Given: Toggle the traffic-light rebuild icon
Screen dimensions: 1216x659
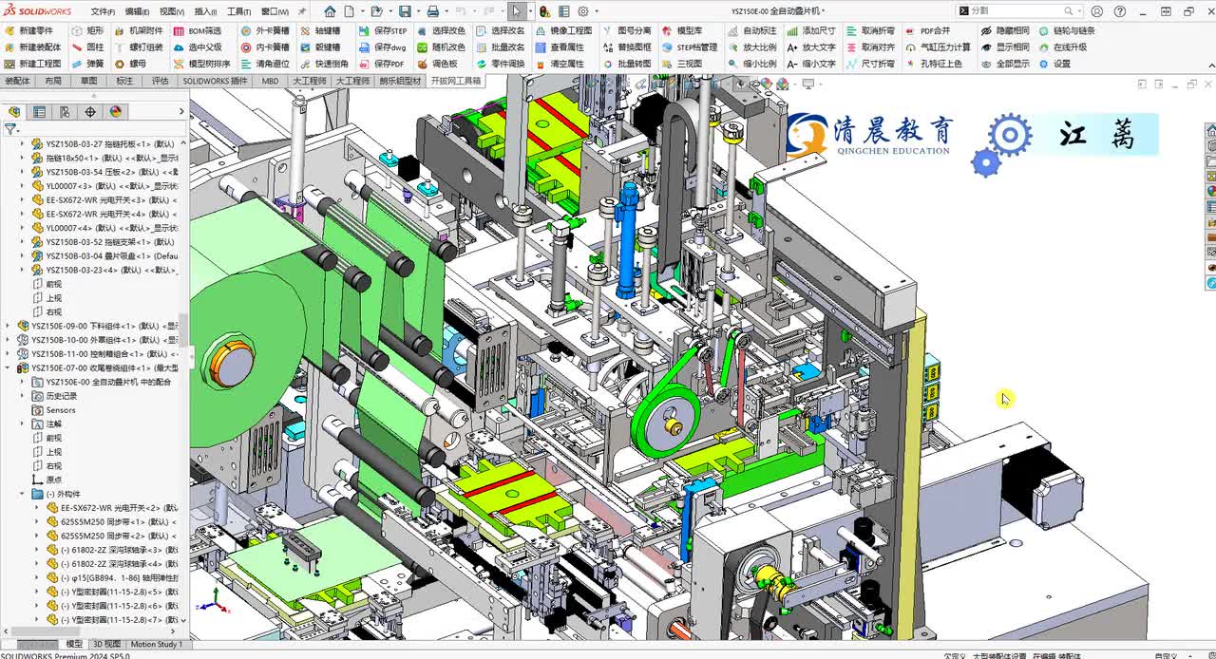Looking at the screenshot, I should click(x=544, y=11).
